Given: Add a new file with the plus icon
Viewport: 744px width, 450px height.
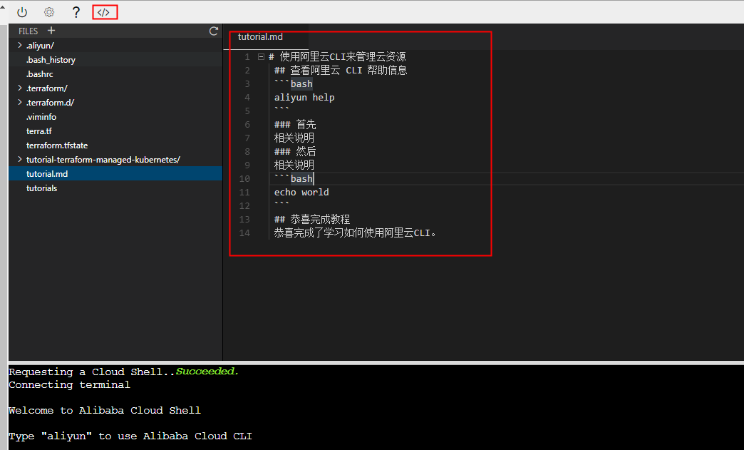Looking at the screenshot, I should 51,31.
